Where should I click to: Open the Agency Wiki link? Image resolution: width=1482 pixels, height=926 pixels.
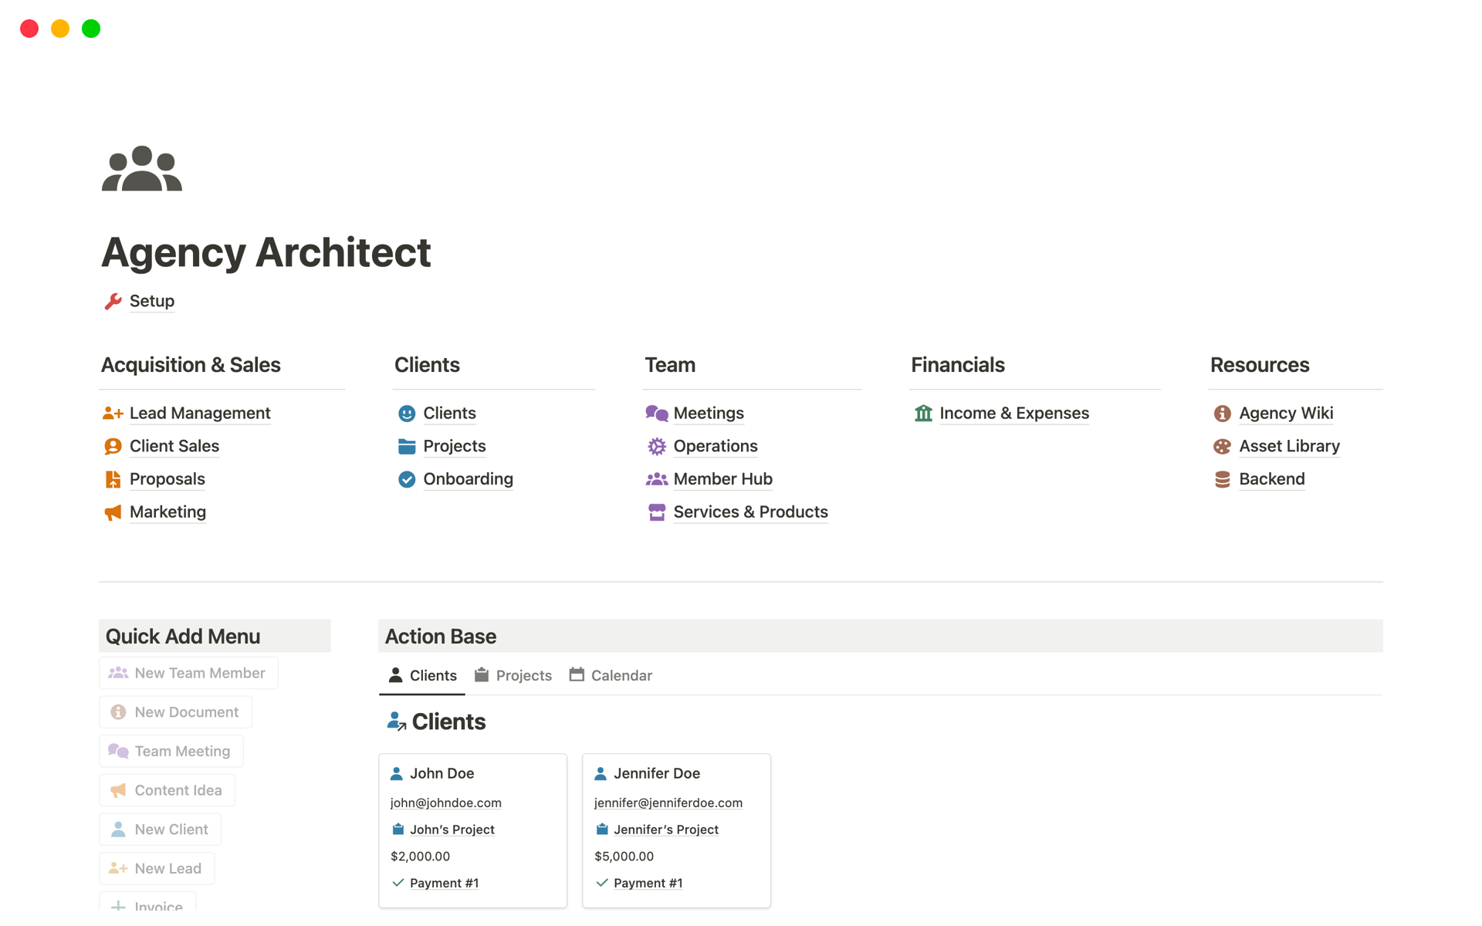[x=1286, y=414]
